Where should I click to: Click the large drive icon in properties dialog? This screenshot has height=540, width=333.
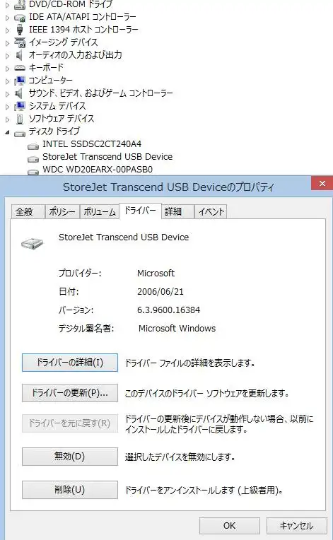point(32,243)
